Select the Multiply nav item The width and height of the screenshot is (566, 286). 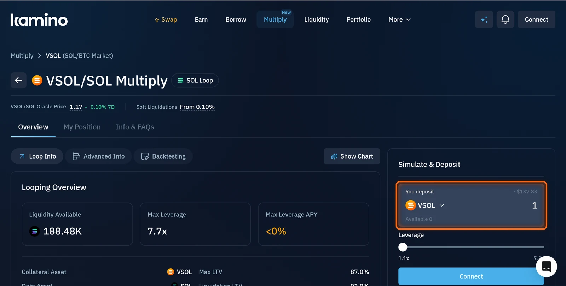point(275,19)
